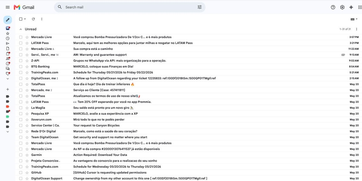Open Support help question mark icon
This screenshot has width=362, height=181.
[333, 7]
